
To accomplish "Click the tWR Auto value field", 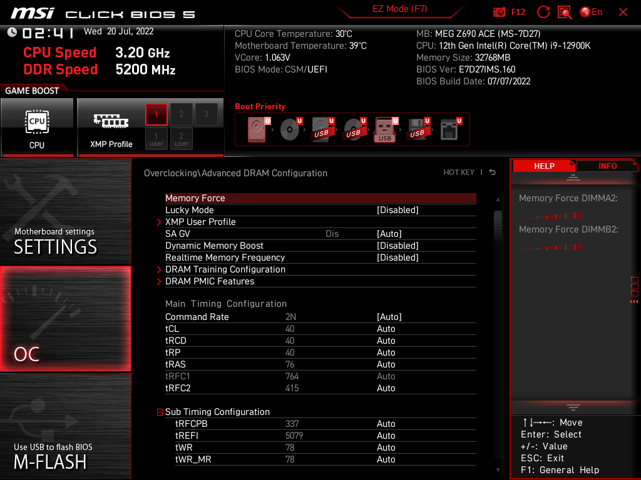I will pos(386,447).
